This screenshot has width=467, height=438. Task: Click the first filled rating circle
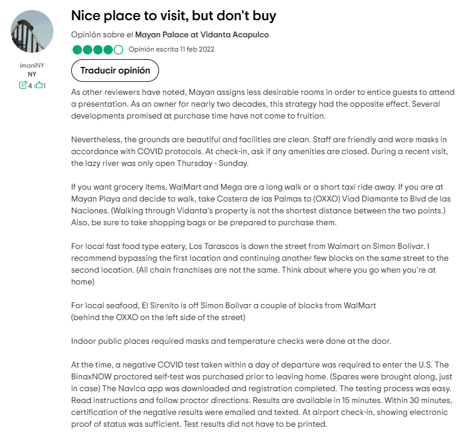tap(77, 50)
